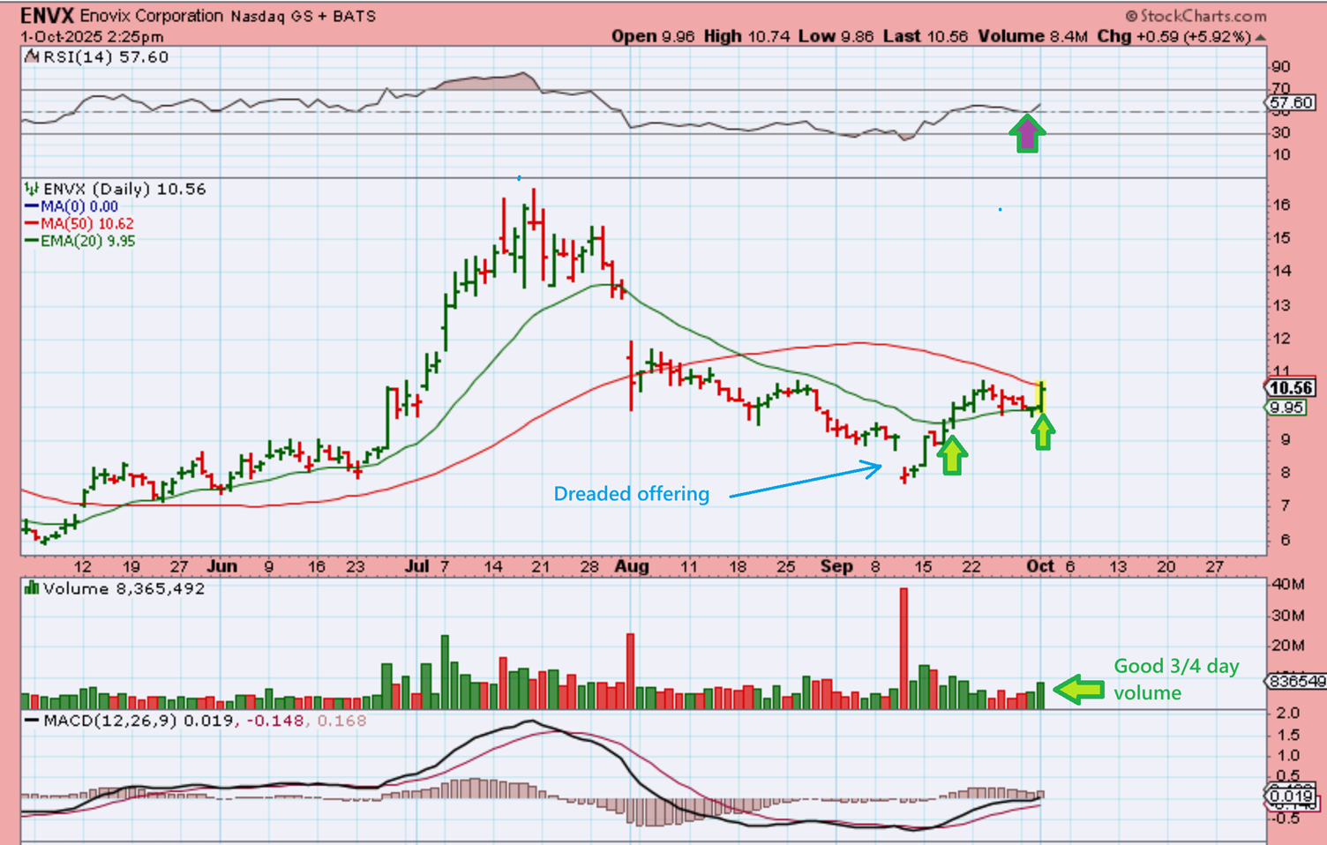Click the 90 level on the RSI axis
The image size is (1327, 845).
click(x=1281, y=67)
